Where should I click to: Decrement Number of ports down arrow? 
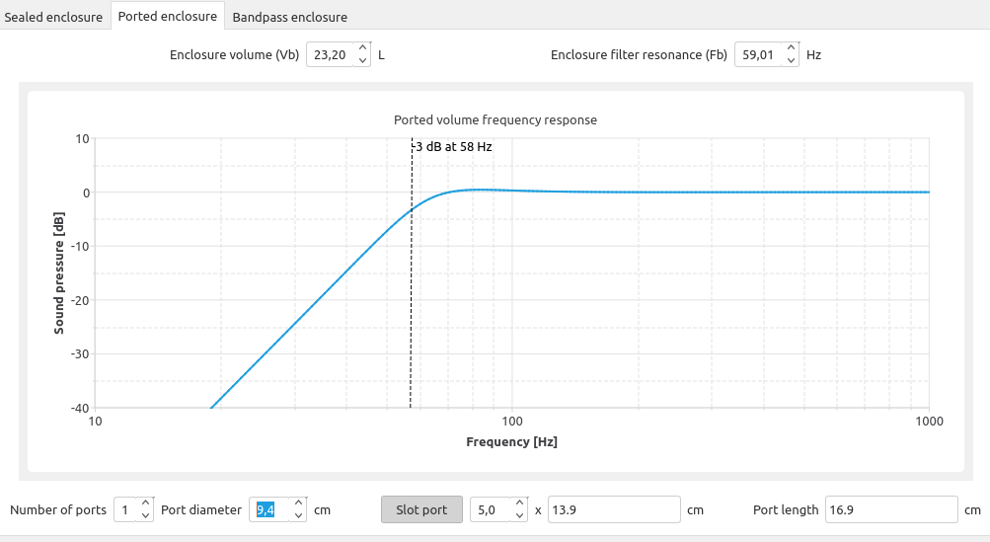(x=145, y=515)
